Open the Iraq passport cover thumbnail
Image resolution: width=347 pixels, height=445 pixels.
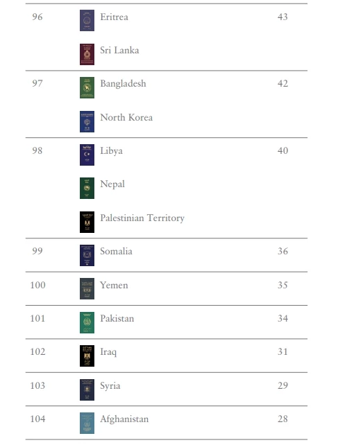[87, 356]
